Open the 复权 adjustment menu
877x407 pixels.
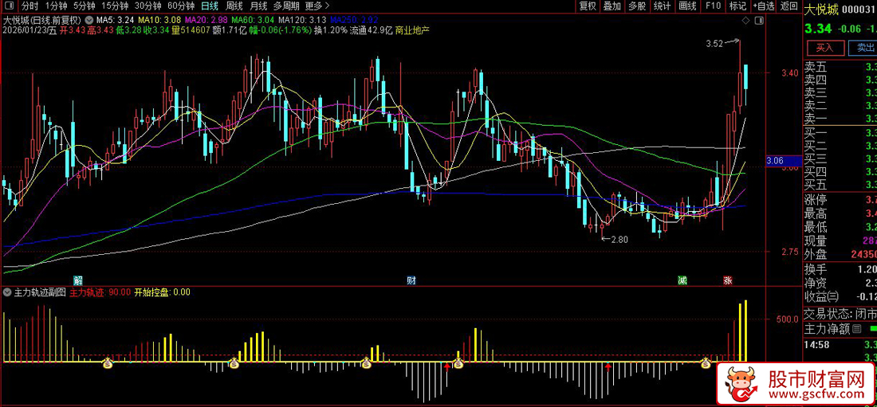588,6
